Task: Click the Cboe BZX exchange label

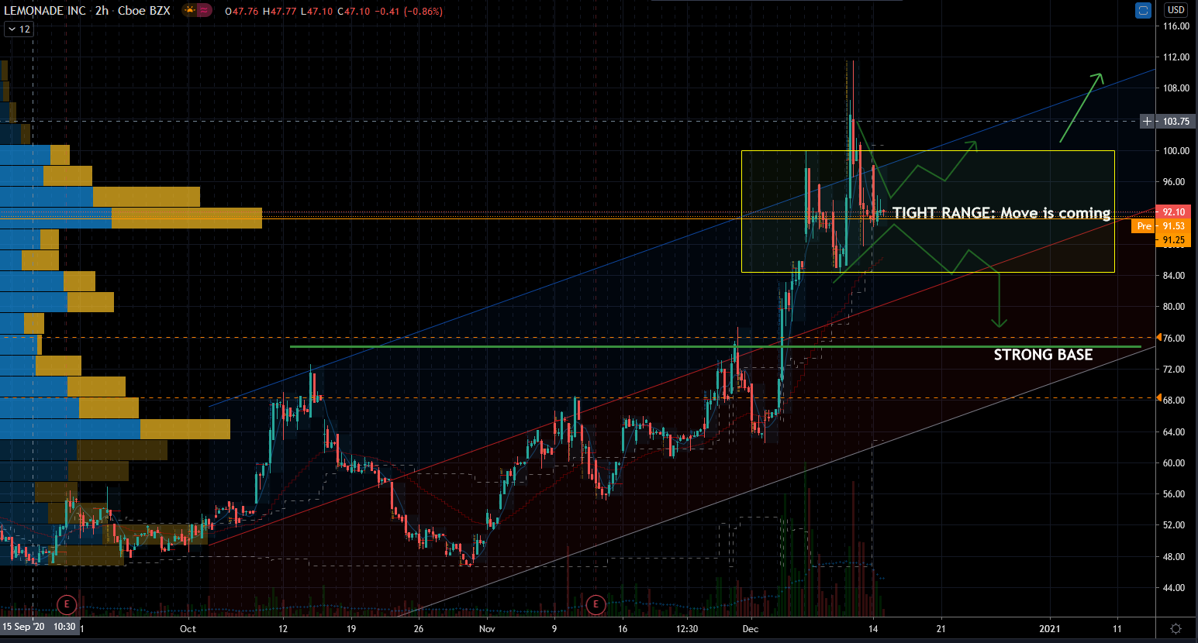Action: point(144,11)
